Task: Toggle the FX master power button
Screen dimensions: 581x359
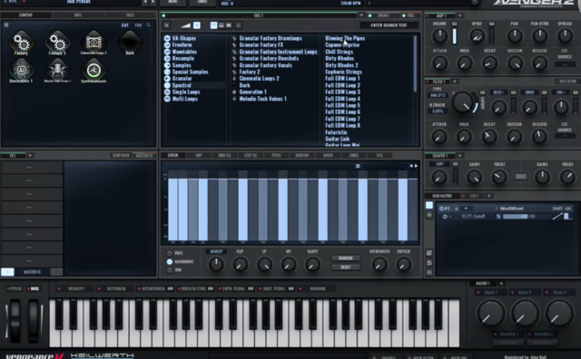Action: [7, 272]
